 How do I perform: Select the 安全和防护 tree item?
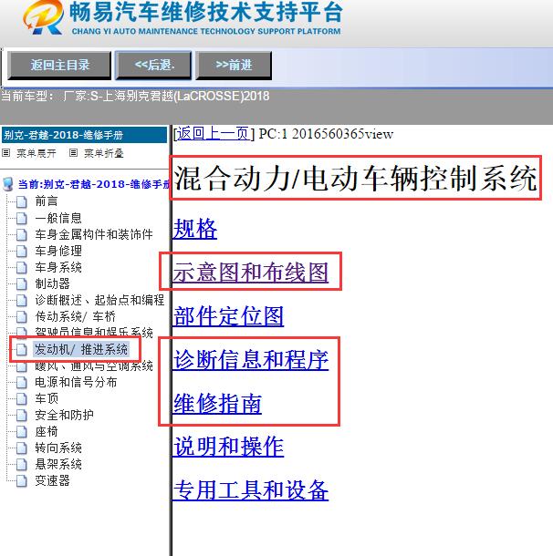pos(64,415)
